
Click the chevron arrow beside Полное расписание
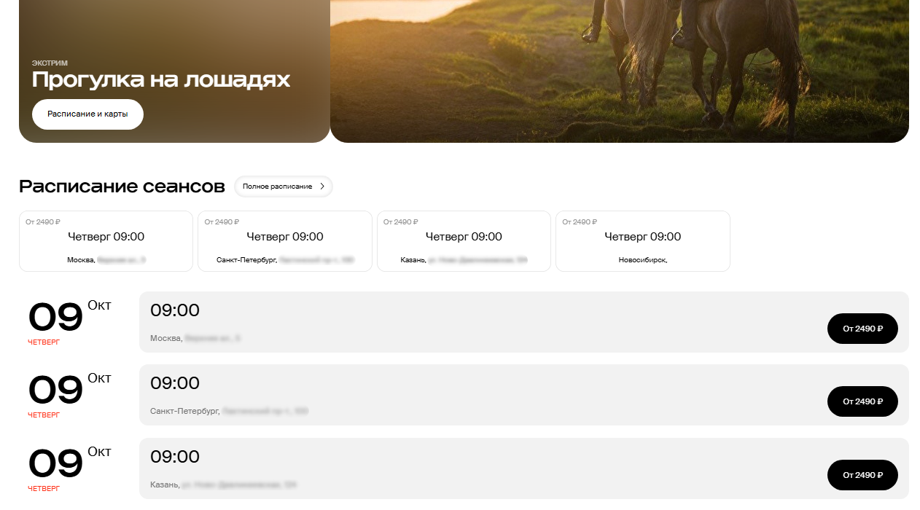(322, 187)
